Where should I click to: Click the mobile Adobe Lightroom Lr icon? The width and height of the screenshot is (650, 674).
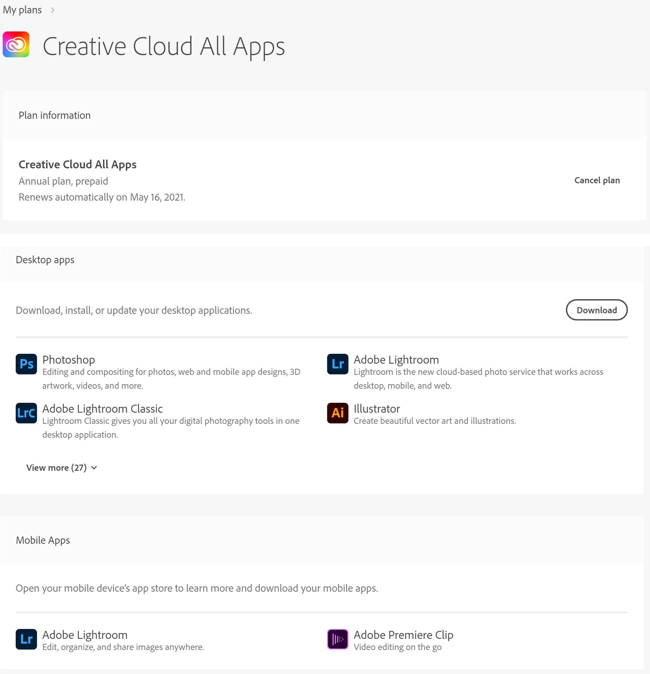click(26, 639)
